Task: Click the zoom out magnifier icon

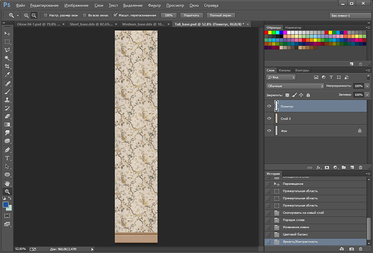Action: [x=34, y=15]
